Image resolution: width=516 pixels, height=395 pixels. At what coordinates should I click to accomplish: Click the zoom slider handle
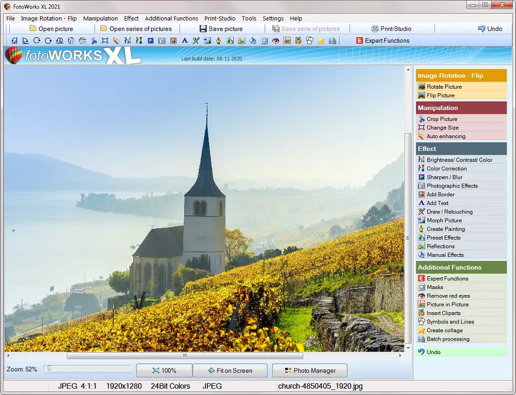(x=49, y=368)
